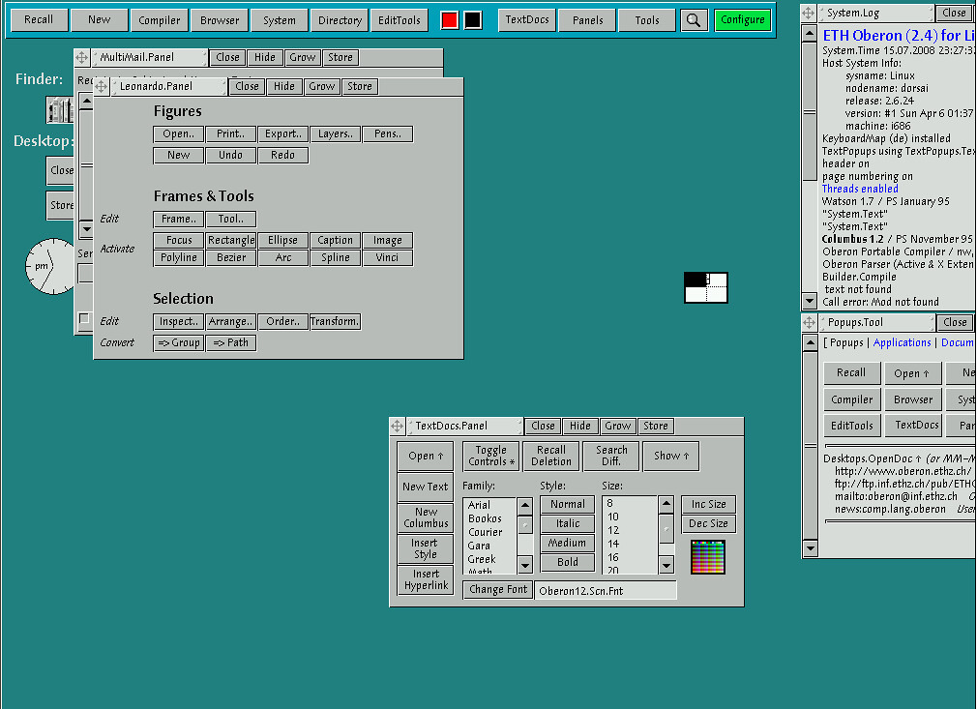
Task: Click the move handle icon of TextDocs.Panel
Action: [397, 426]
